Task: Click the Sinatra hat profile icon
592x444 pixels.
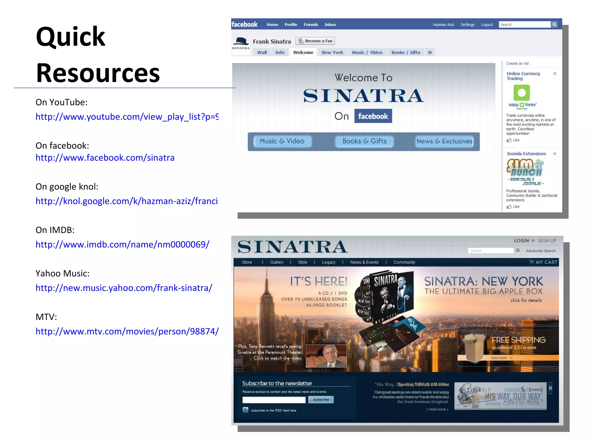Action: (241, 43)
